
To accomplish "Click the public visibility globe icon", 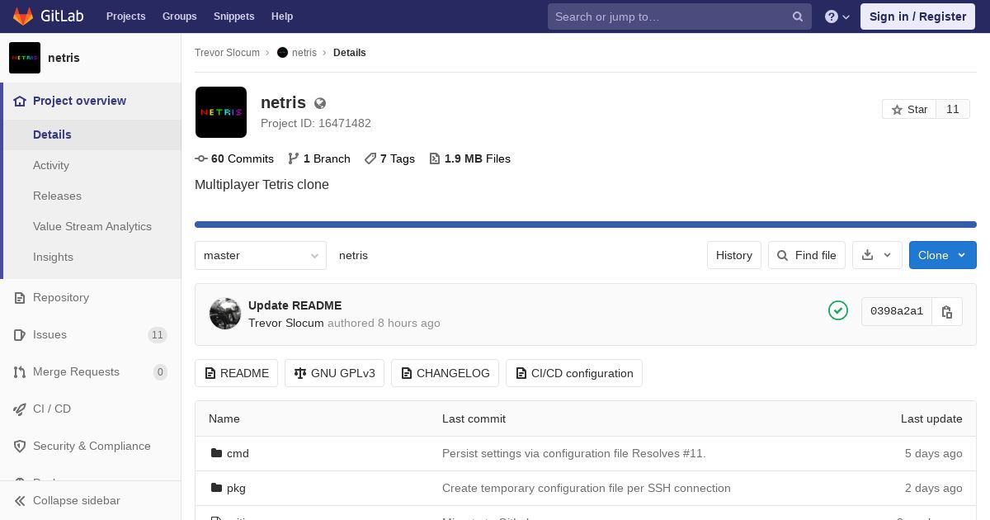I will pos(320,103).
